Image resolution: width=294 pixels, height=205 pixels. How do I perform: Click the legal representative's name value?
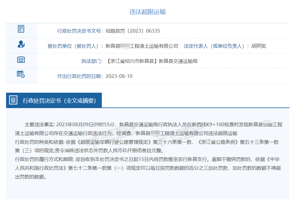coord(259,46)
